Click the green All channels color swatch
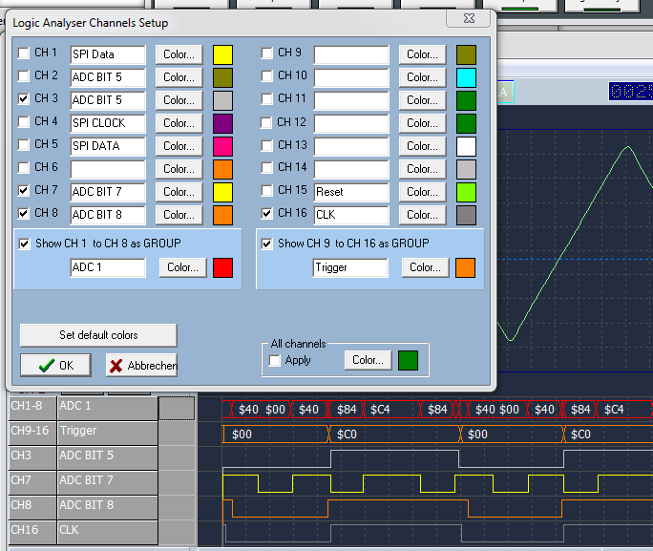Viewport: 653px width, 551px height. point(409,361)
